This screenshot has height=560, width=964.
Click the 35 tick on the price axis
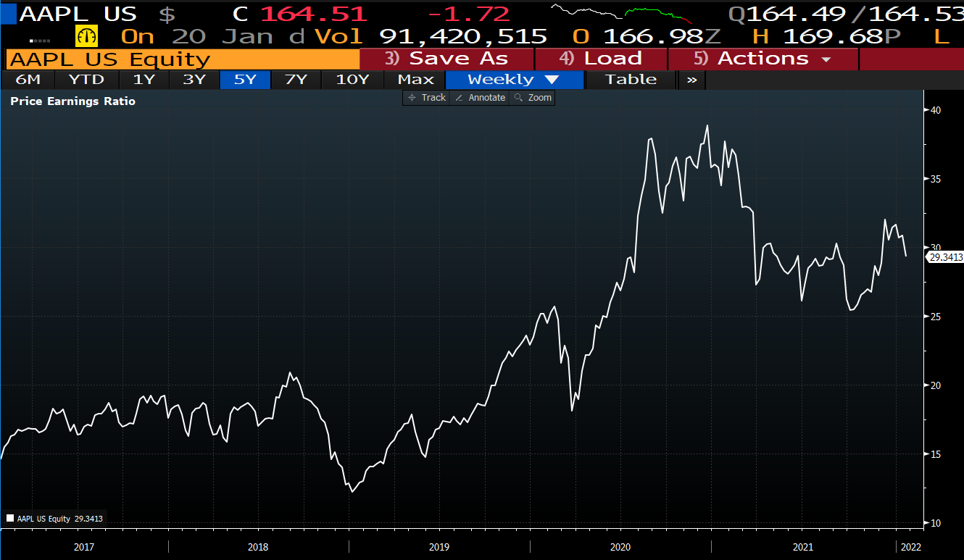936,179
